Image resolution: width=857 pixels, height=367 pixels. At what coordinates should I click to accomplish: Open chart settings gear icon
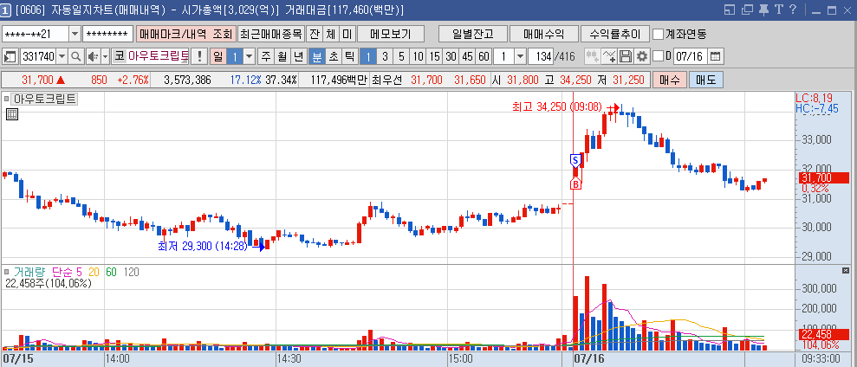641,56
